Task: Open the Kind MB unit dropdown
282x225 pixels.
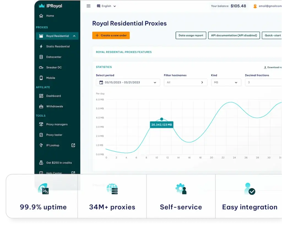Action: click(226, 82)
